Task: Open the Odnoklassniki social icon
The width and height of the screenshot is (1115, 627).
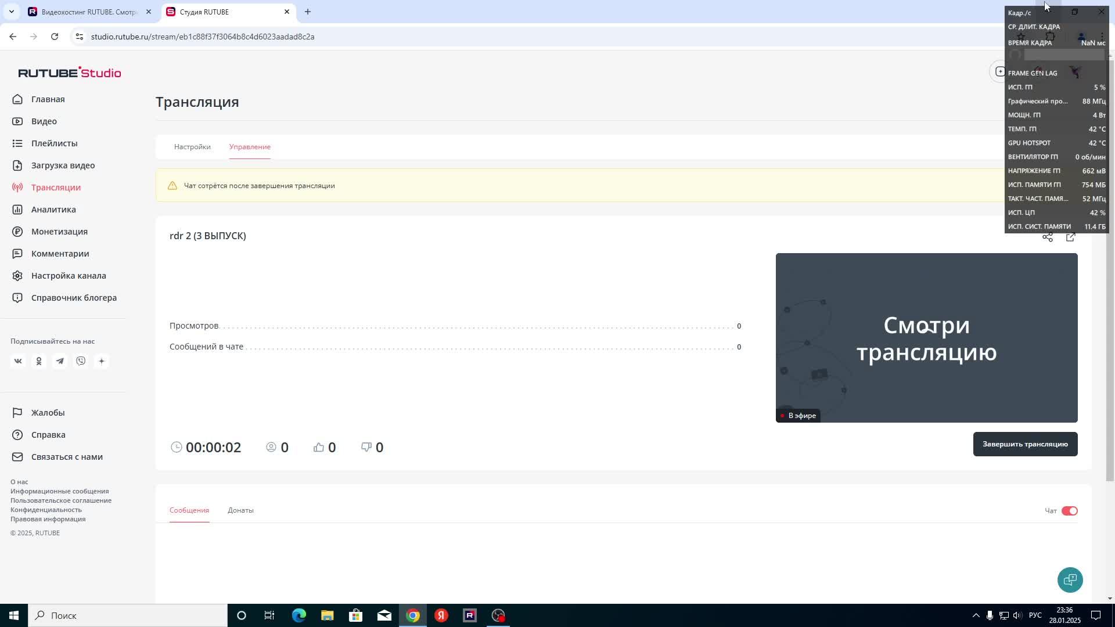Action: tap(39, 361)
